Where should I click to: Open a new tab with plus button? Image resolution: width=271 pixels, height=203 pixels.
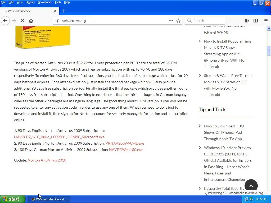pos(64,11)
